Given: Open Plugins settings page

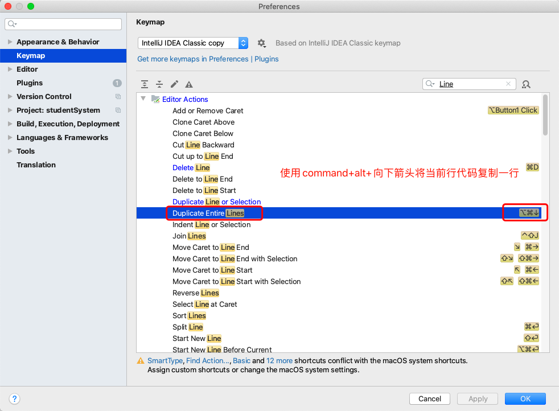Looking at the screenshot, I should (x=30, y=83).
